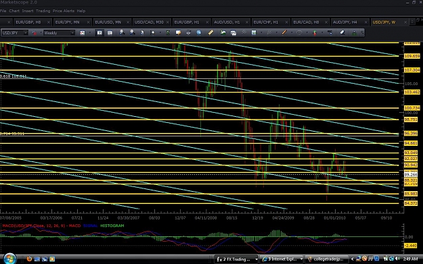Screen dimensions: 423x264
Task: Click the HISTOGRAM indicator label
Action: [x=112, y=226]
